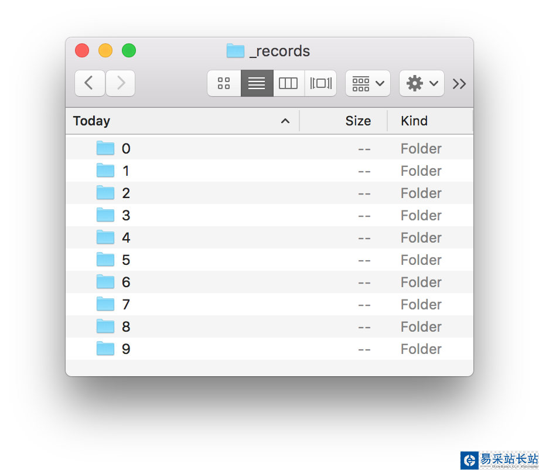Click the folder name 1
Screen dimensions: 539x470
click(x=126, y=171)
